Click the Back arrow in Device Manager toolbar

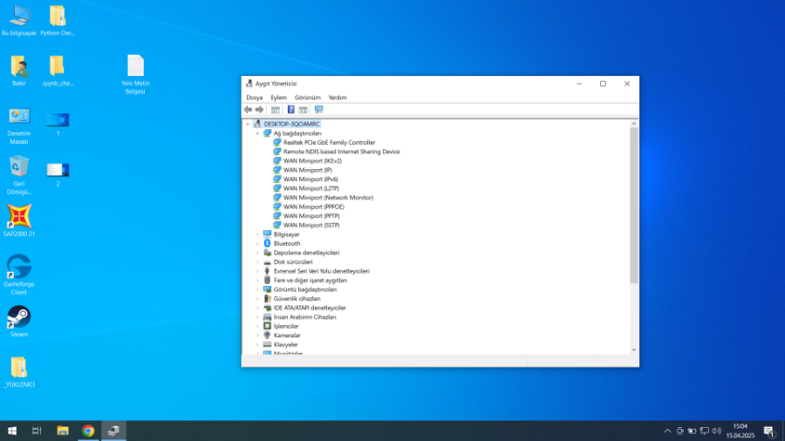249,110
